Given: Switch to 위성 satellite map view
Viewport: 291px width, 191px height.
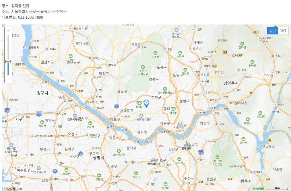Looking at the screenshot, I should point(282,31).
